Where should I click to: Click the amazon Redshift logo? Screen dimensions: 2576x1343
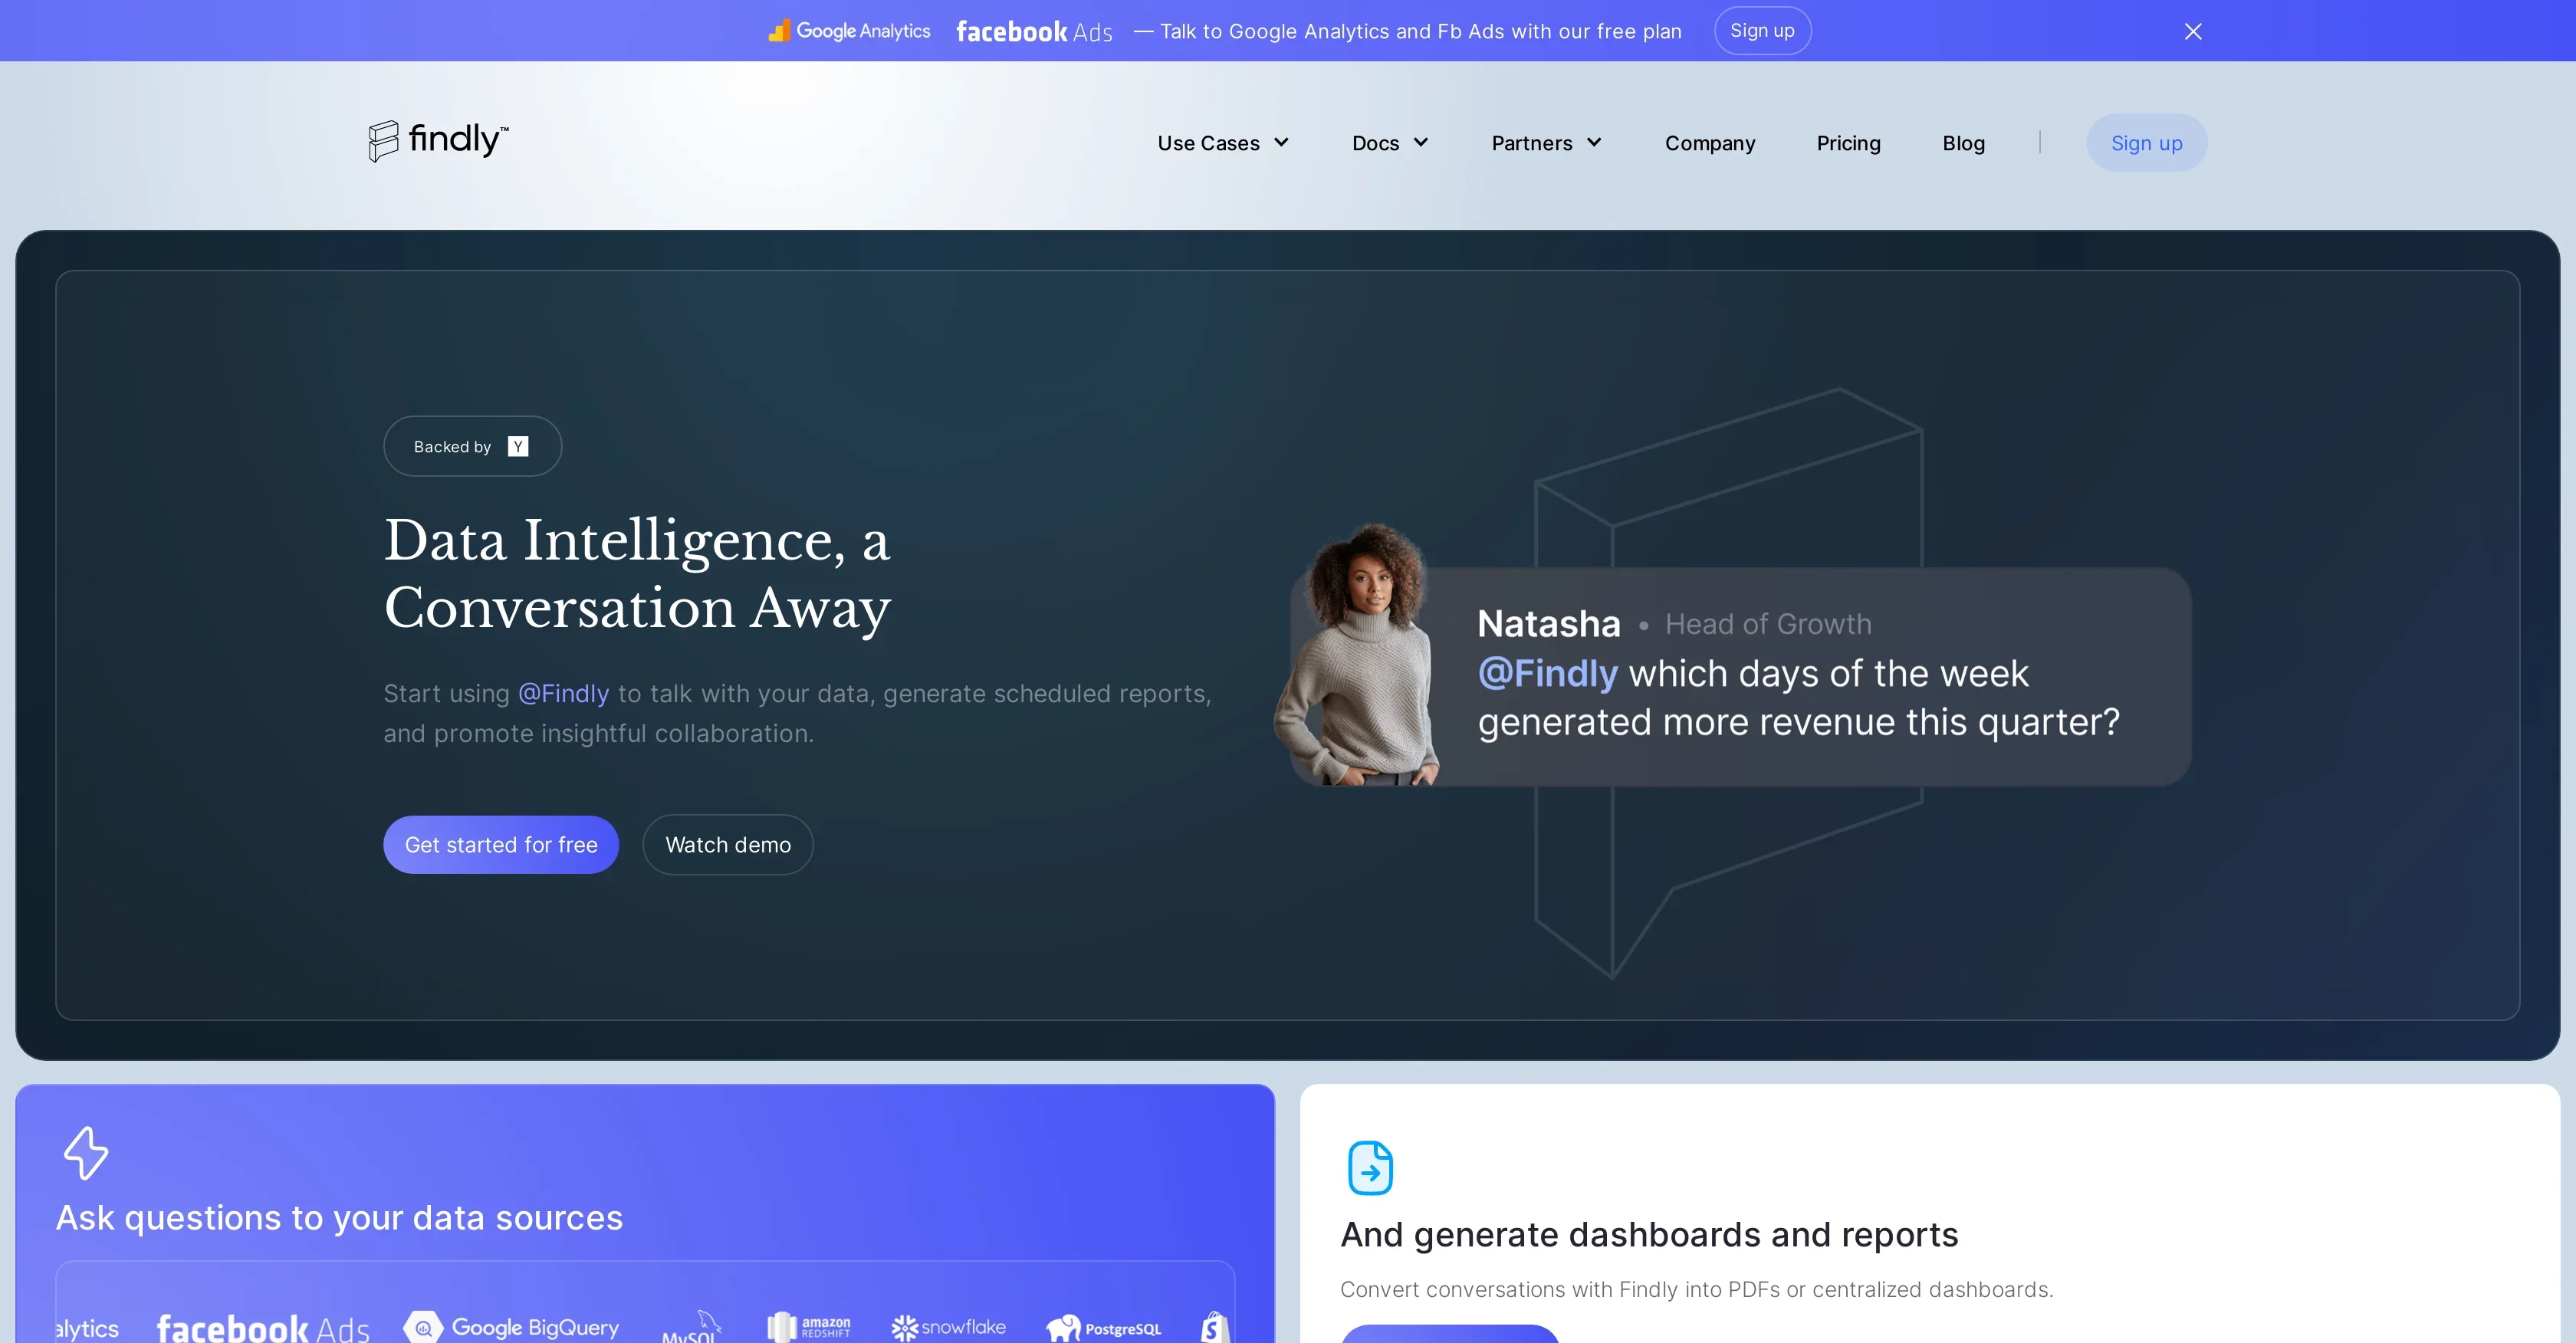[808, 1327]
